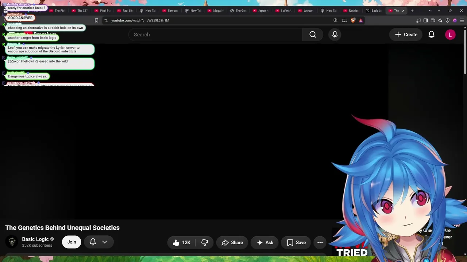
Task: Bookmark this page using the bookmark icon
Action: click(x=96, y=20)
